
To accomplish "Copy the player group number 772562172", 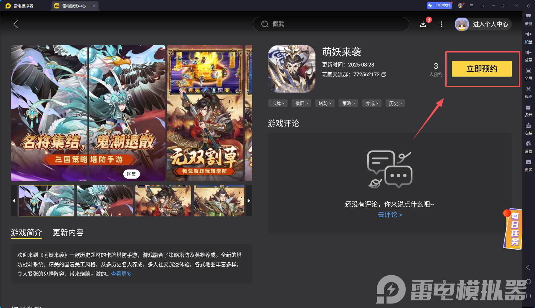I will (x=384, y=74).
